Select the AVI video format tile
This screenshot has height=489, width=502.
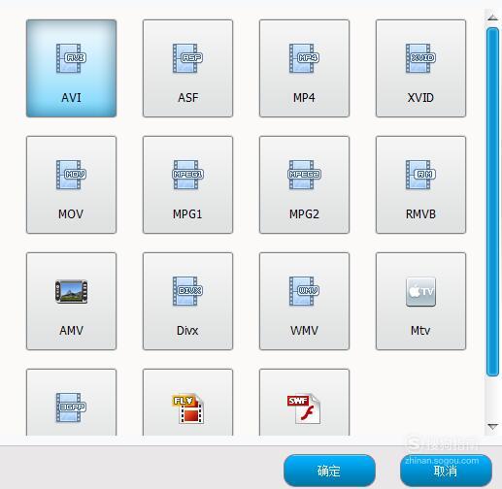coord(71,68)
